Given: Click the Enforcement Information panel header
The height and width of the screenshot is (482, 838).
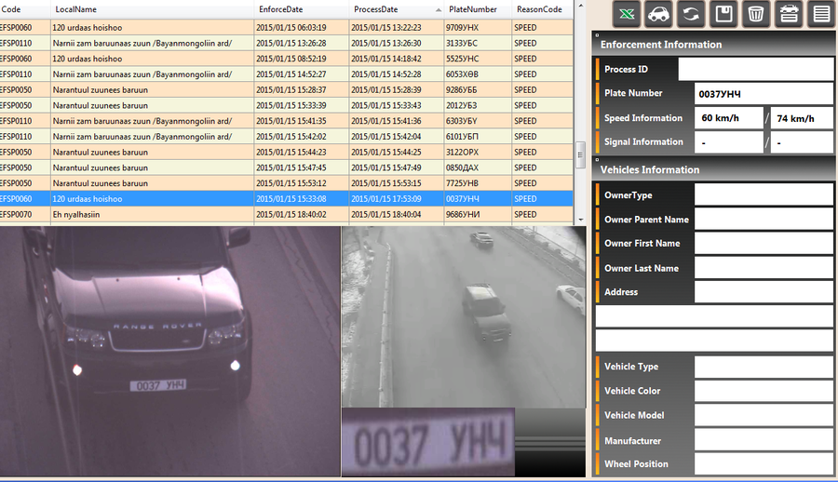Looking at the screenshot, I should [x=713, y=45].
